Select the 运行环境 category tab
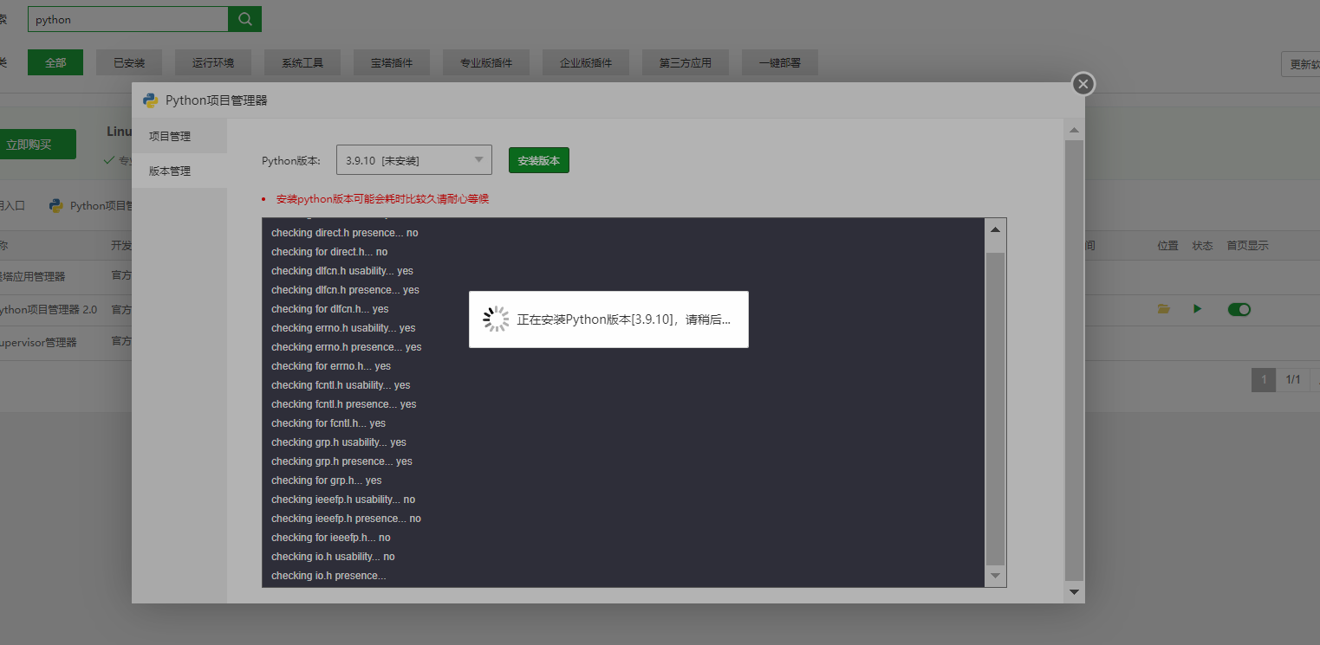The width and height of the screenshot is (1320, 645). (x=212, y=62)
